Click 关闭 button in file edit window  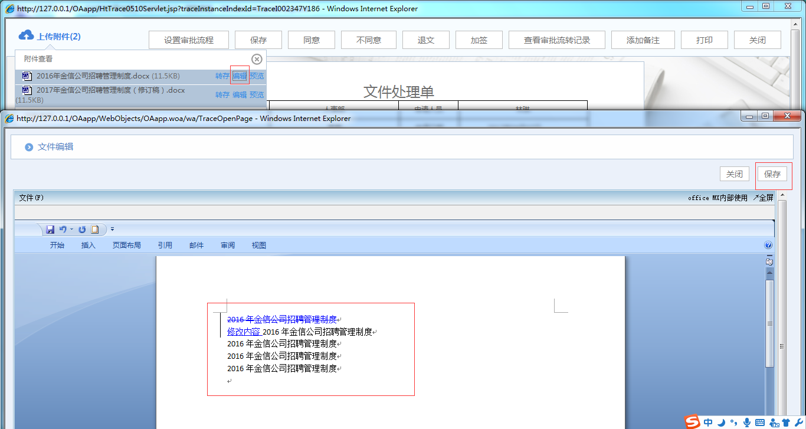(735, 174)
